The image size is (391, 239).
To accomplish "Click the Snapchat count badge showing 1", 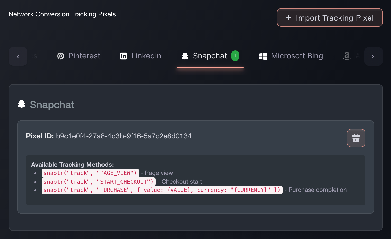I will (235, 56).
